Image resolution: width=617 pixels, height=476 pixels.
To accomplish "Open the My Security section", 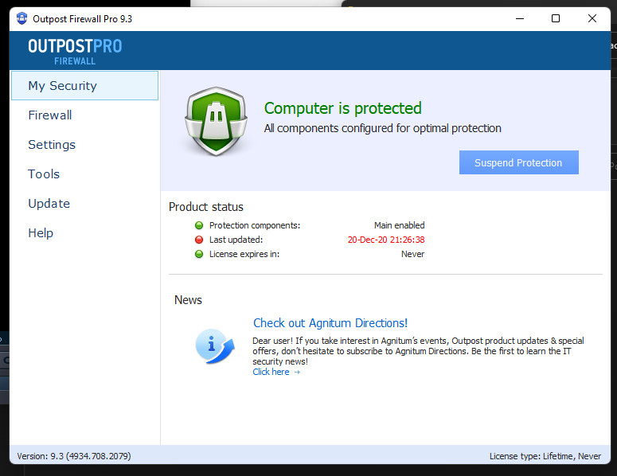I will [84, 85].
